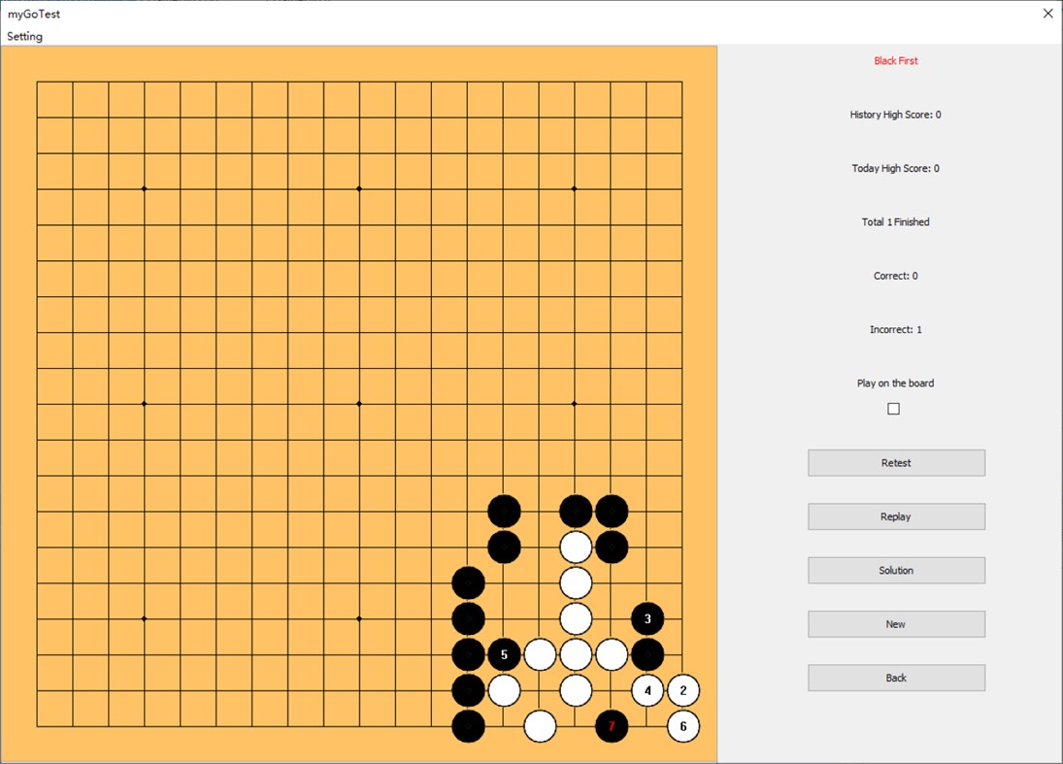
Task: Select the black stone numbered 3
Action: (x=648, y=618)
